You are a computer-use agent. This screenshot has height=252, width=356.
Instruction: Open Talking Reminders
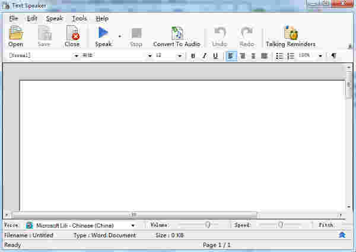coord(290,34)
